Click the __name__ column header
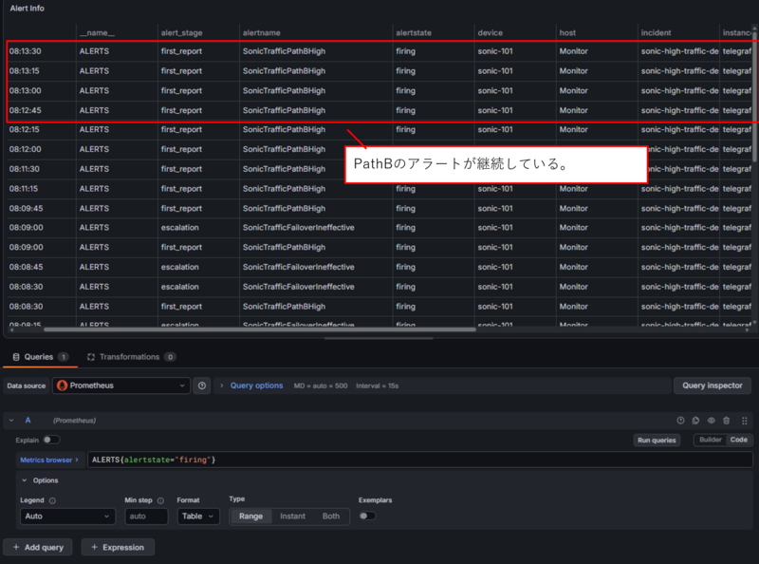Viewport: 759px width, 564px height. [98, 33]
